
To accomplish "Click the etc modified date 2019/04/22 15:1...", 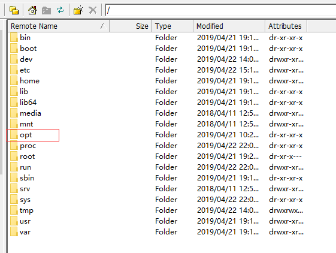I will point(228,70).
